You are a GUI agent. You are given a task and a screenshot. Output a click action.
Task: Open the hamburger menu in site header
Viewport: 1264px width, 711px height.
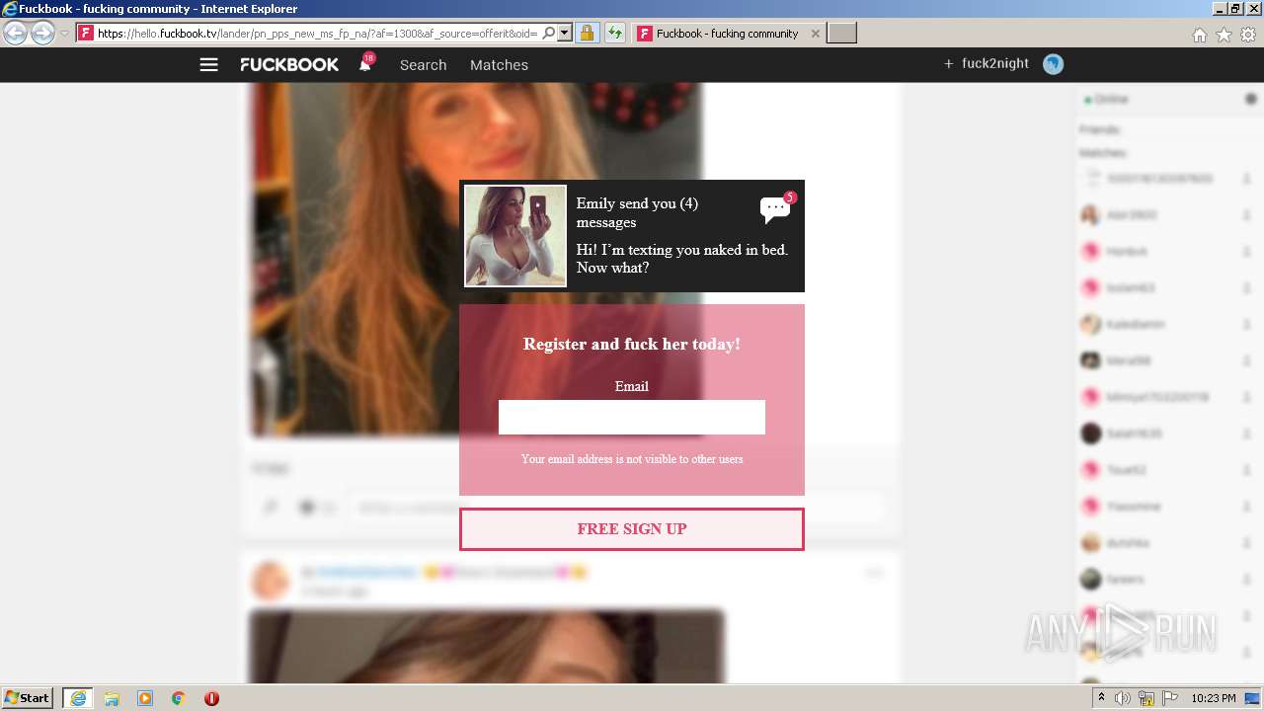[208, 64]
